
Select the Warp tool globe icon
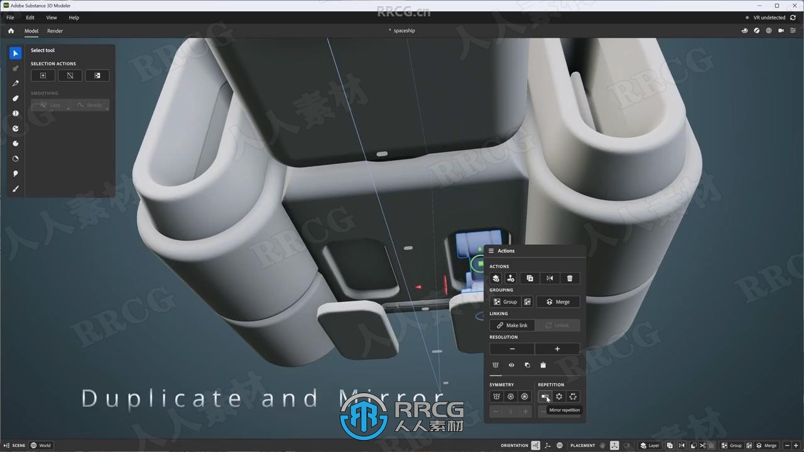coord(16,129)
